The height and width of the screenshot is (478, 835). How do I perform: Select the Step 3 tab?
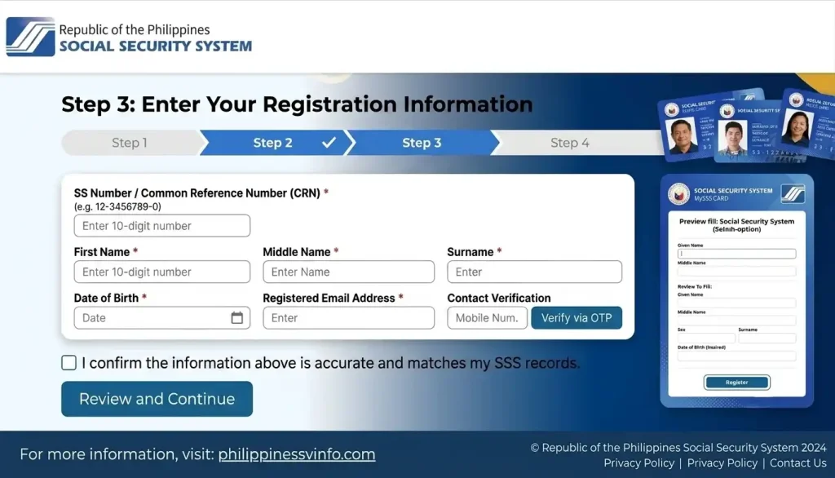point(422,143)
